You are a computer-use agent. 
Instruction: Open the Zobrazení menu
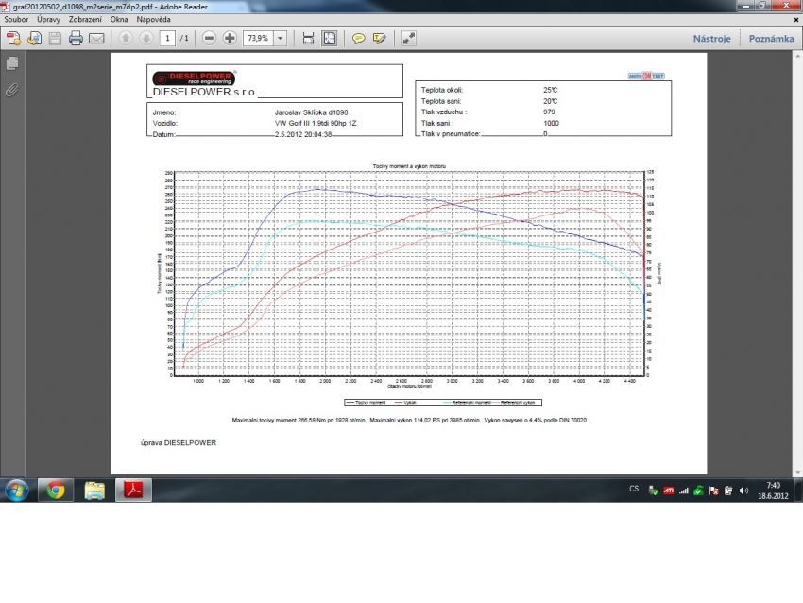tap(86, 20)
